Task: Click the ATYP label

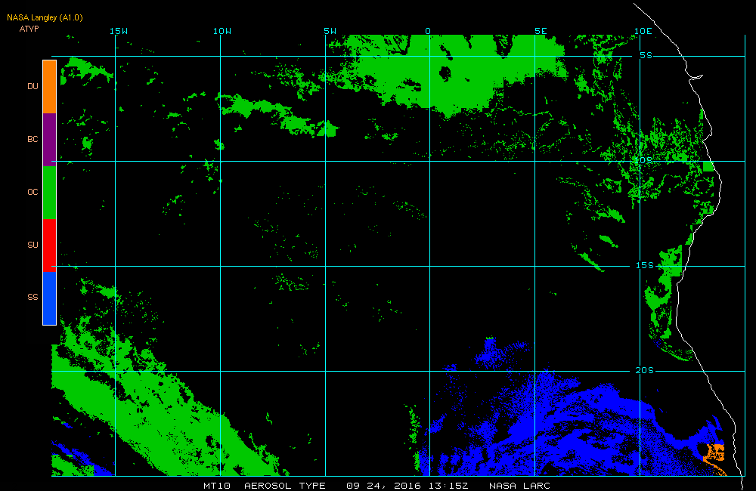Action: click(x=29, y=29)
